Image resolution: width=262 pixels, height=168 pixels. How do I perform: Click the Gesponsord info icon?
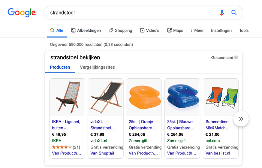(x=236, y=58)
